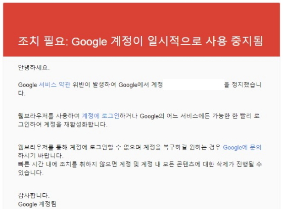Click the blank redacted account address box
The height and width of the screenshot is (212, 284).
(194, 84)
